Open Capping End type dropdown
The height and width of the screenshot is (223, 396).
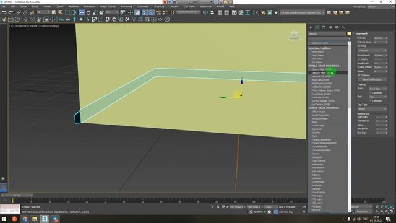point(378,97)
